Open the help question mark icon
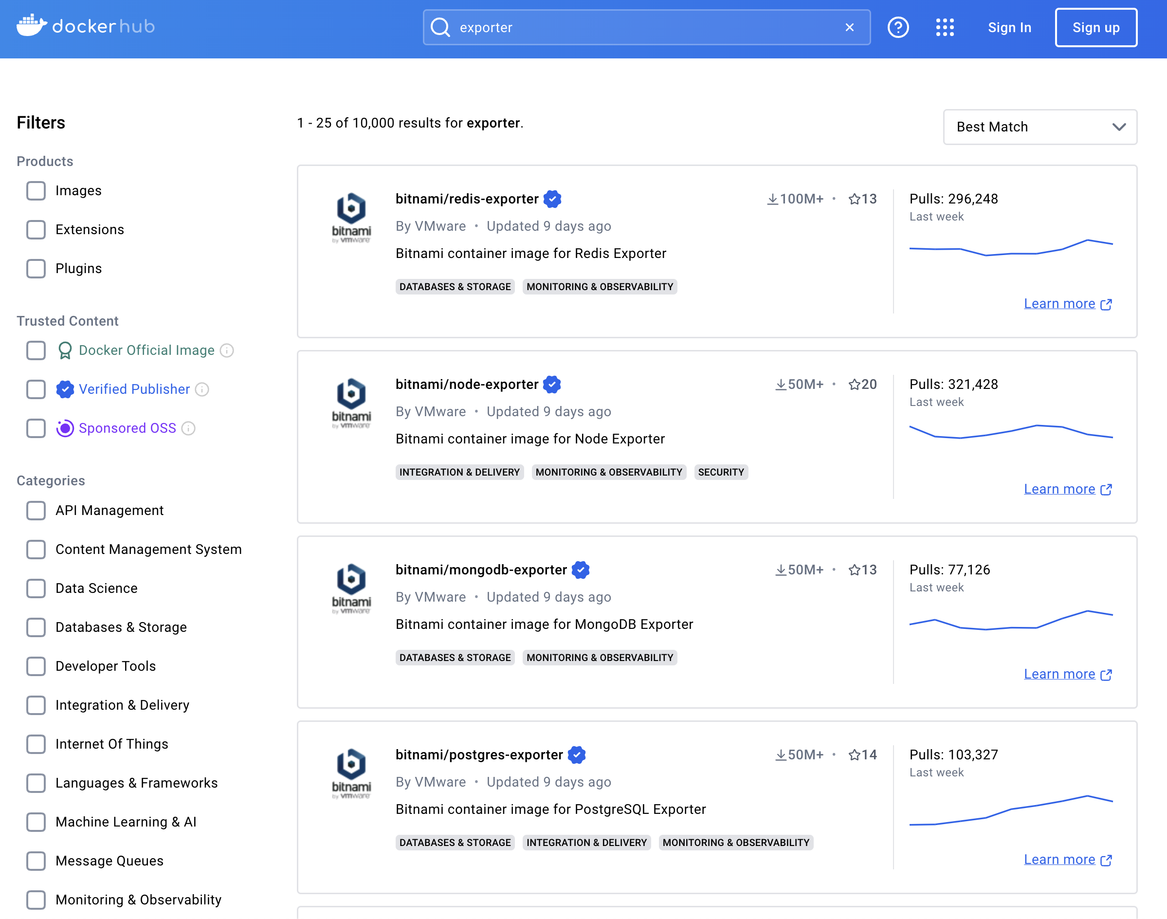The width and height of the screenshot is (1167, 919). click(897, 27)
